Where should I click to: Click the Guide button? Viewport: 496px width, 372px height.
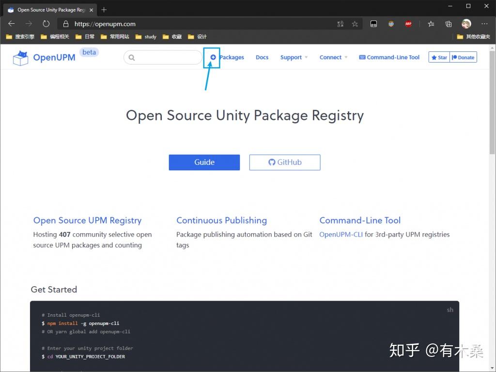[x=204, y=162]
